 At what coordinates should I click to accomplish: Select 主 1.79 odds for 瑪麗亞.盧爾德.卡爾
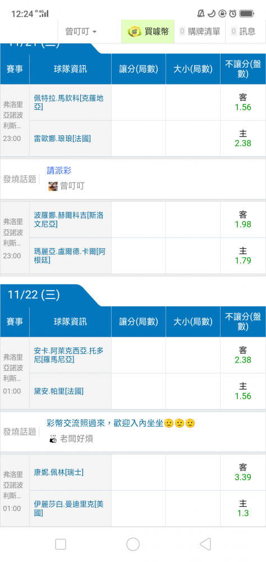click(x=243, y=256)
